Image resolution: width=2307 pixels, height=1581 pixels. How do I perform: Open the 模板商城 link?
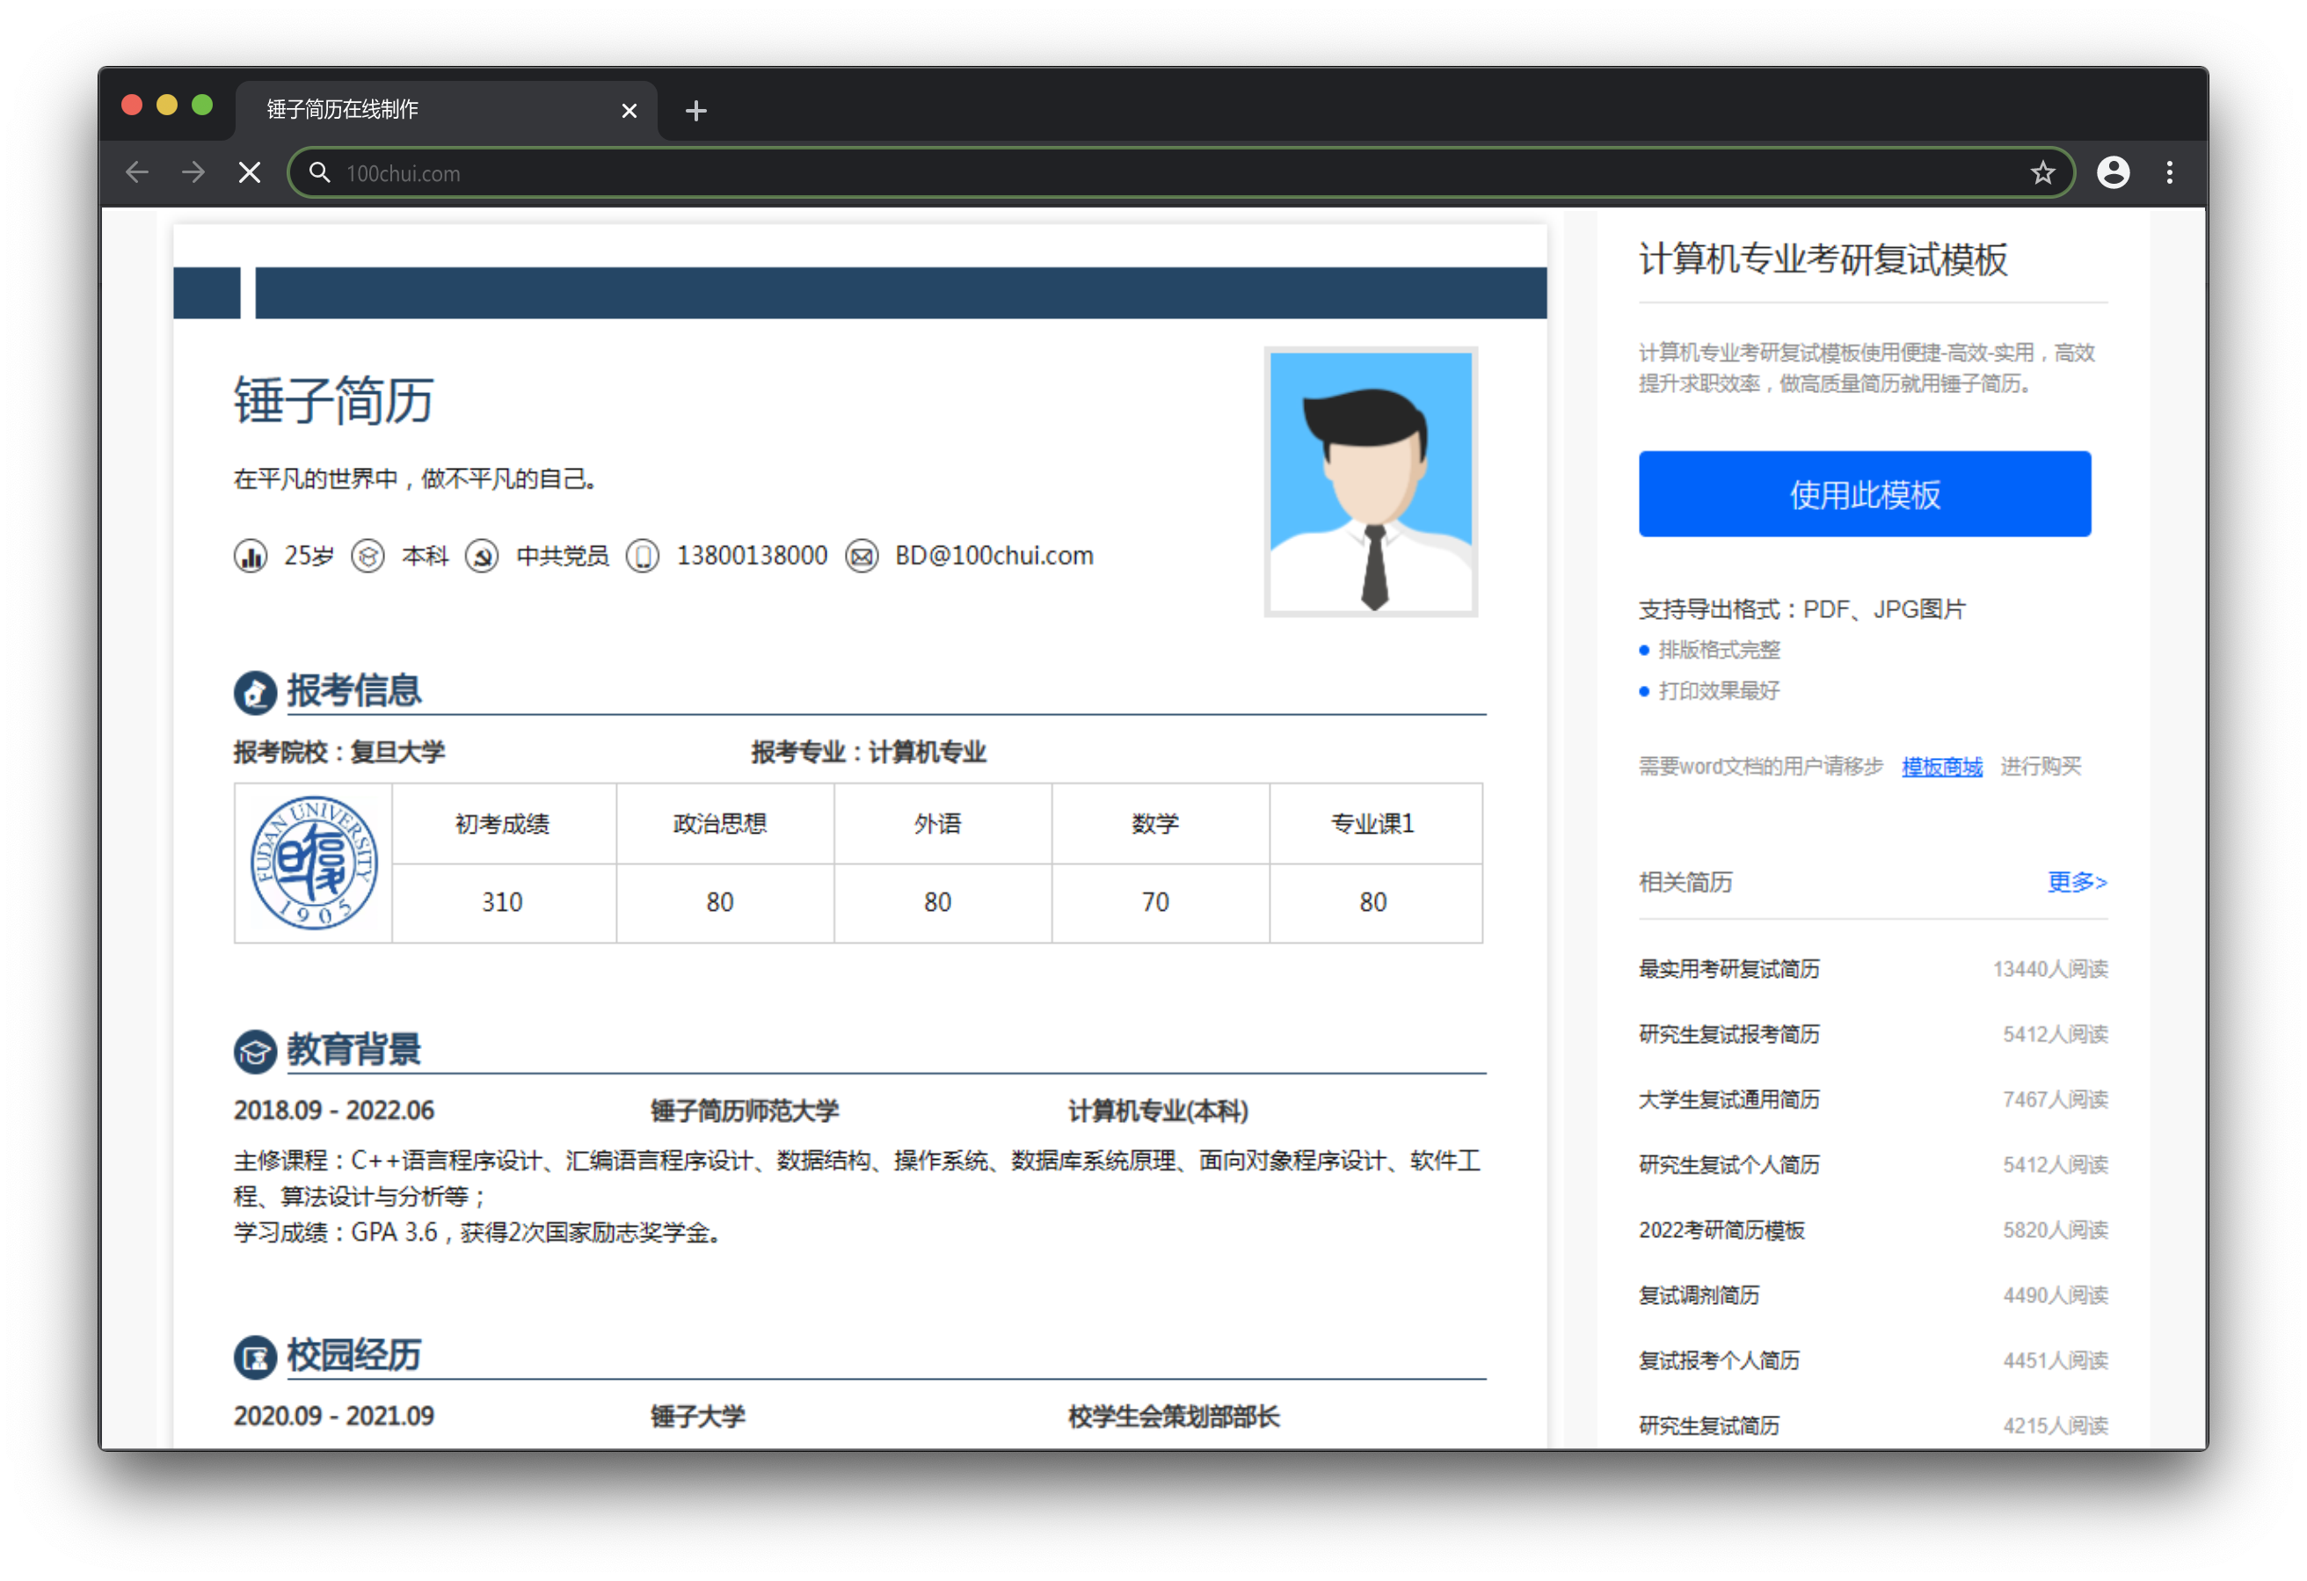point(1941,767)
